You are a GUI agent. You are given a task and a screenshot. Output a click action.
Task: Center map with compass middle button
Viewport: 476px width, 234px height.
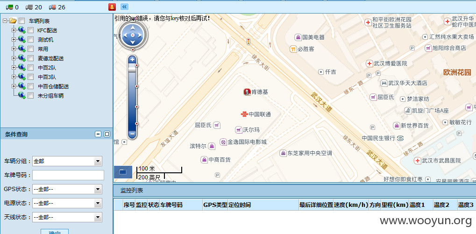[133, 35]
